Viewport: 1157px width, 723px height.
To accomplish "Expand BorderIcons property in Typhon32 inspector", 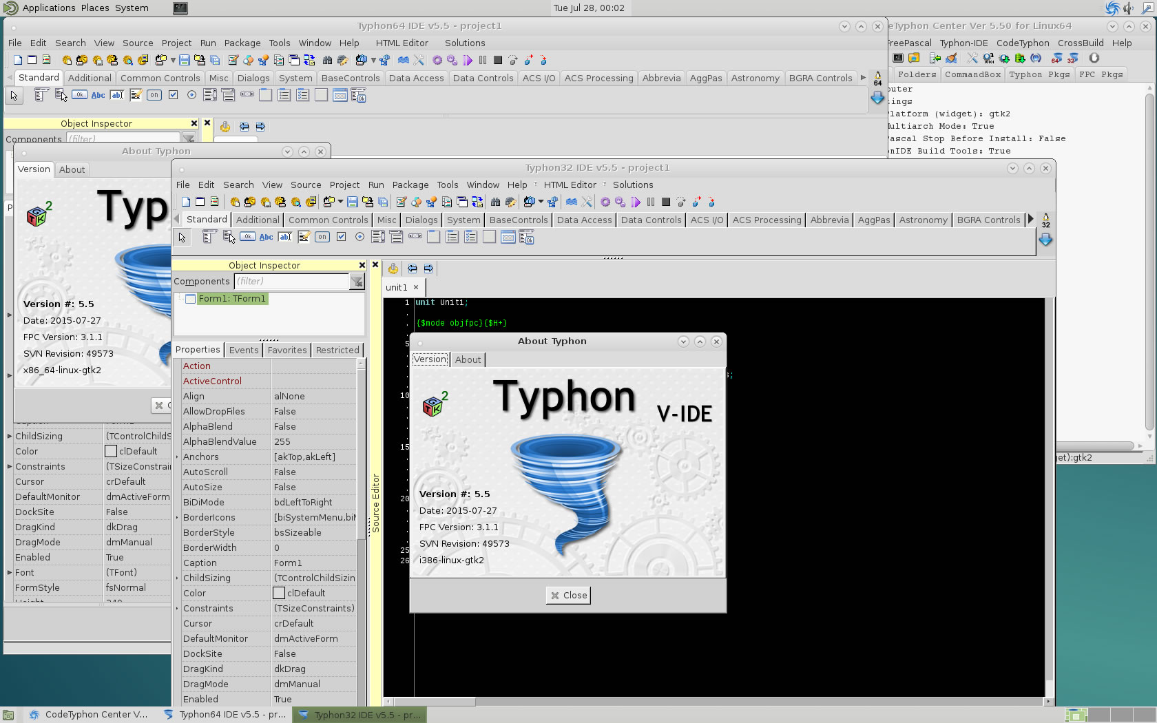I will point(177,518).
